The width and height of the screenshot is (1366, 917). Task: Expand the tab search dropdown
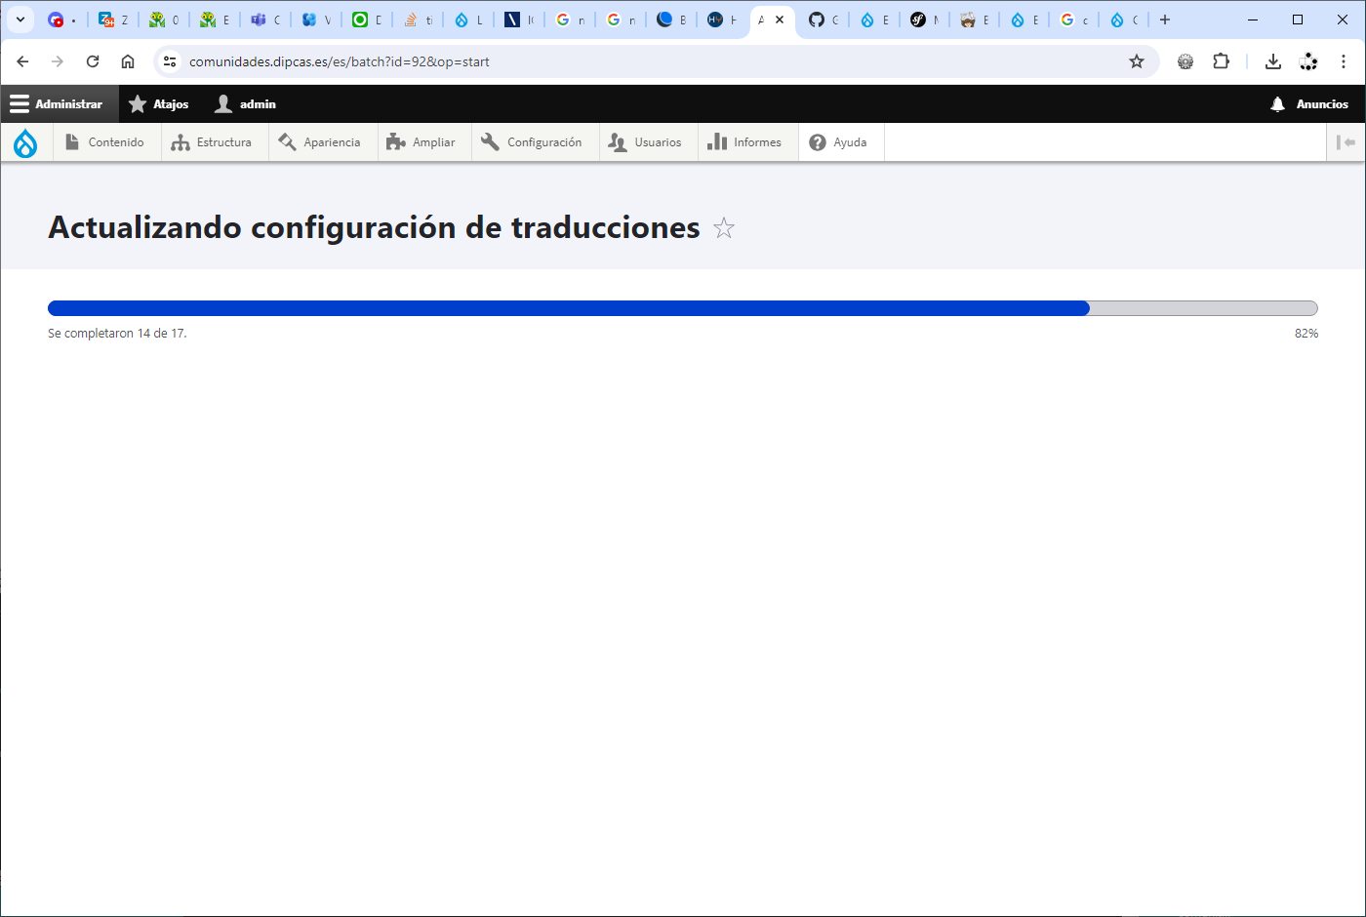[20, 20]
